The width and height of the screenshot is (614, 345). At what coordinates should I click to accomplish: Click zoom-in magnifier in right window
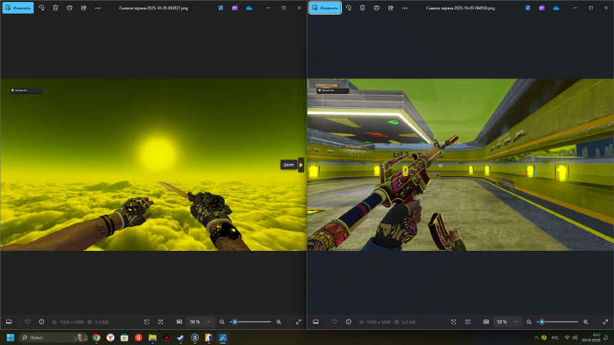pos(586,322)
